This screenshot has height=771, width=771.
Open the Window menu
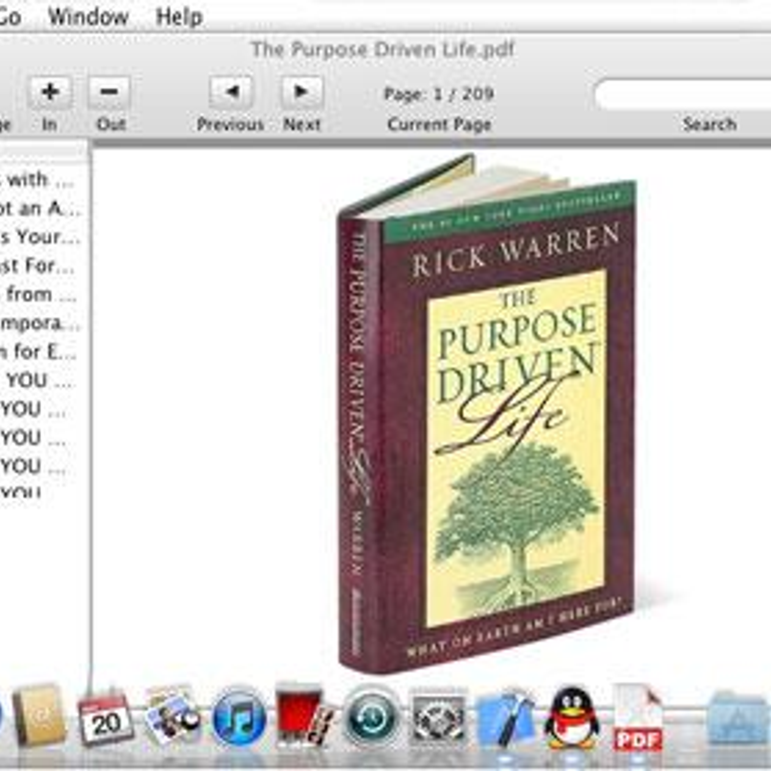pyautogui.click(x=89, y=17)
